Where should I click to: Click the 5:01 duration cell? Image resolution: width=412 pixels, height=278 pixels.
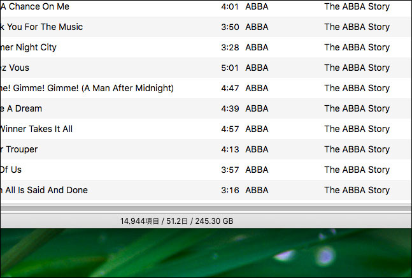pyautogui.click(x=230, y=68)
